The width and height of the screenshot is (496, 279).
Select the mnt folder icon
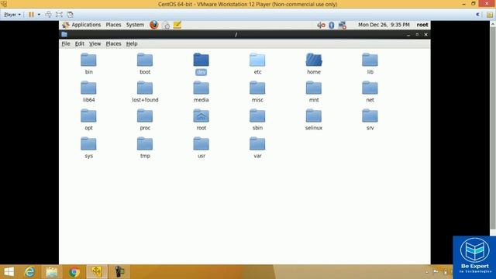pos(314,88)
